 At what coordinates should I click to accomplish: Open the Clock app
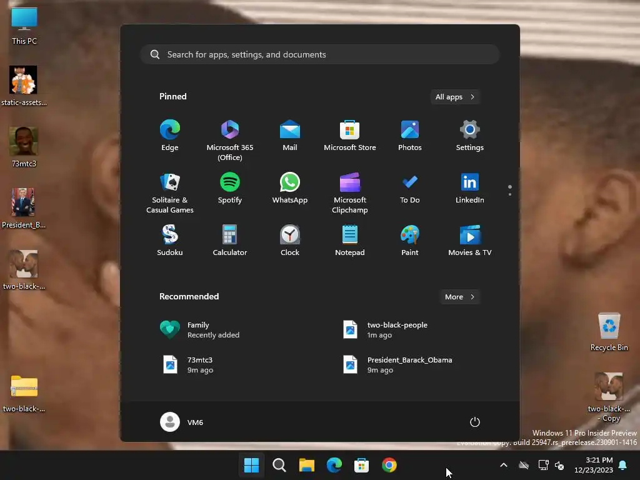(x=290, y=241)
